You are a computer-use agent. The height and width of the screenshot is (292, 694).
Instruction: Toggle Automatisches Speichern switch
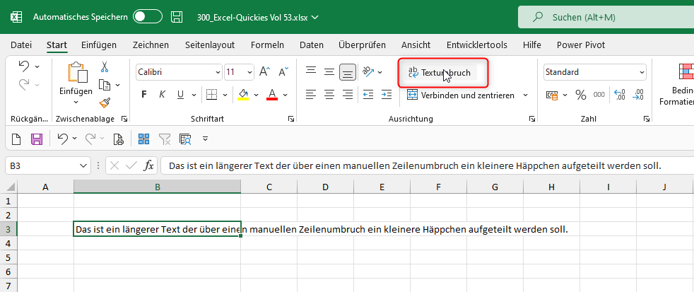click(148, 17)
